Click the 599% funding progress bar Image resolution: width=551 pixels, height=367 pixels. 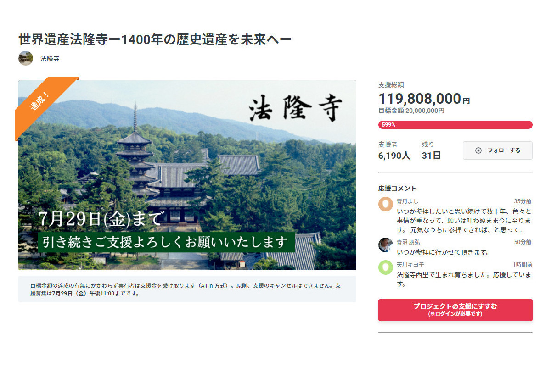(x=455, y=125)
